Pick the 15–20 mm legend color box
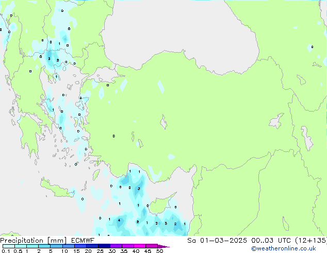This screenshot has height=253, width=327. pos(80,246)
